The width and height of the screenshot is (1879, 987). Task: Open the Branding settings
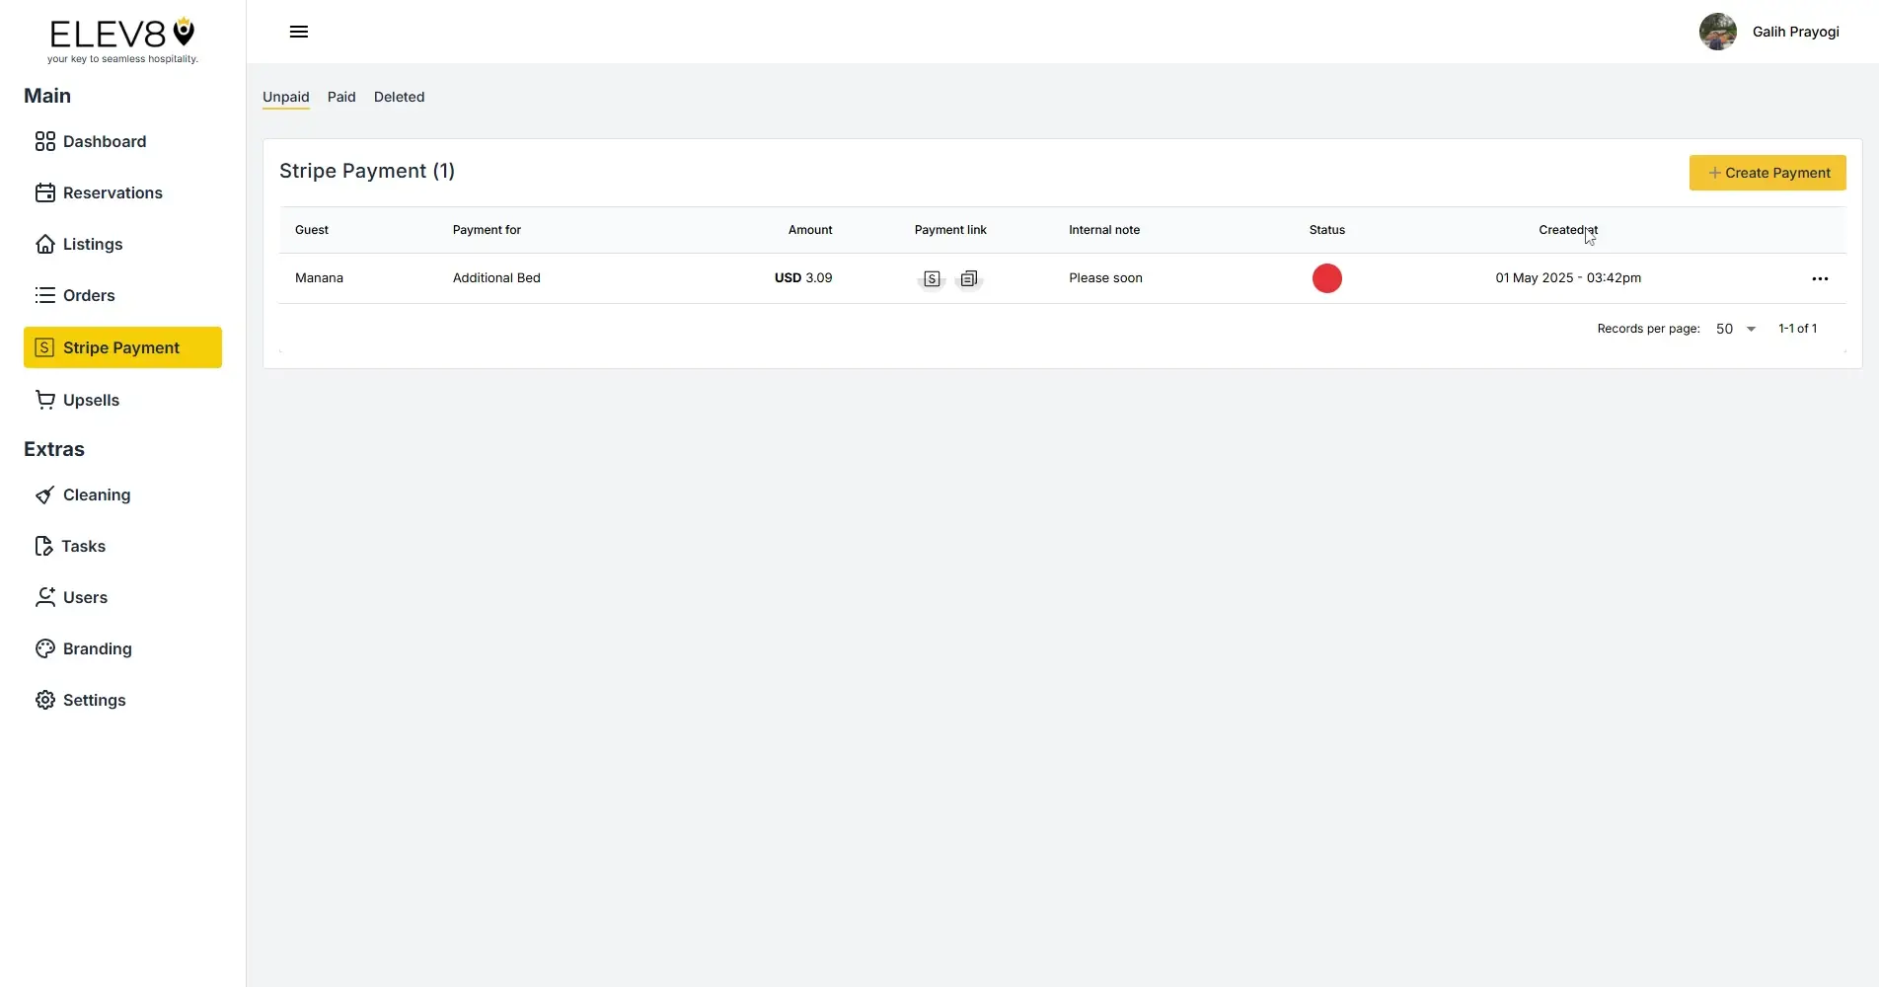tap(96, 648)
